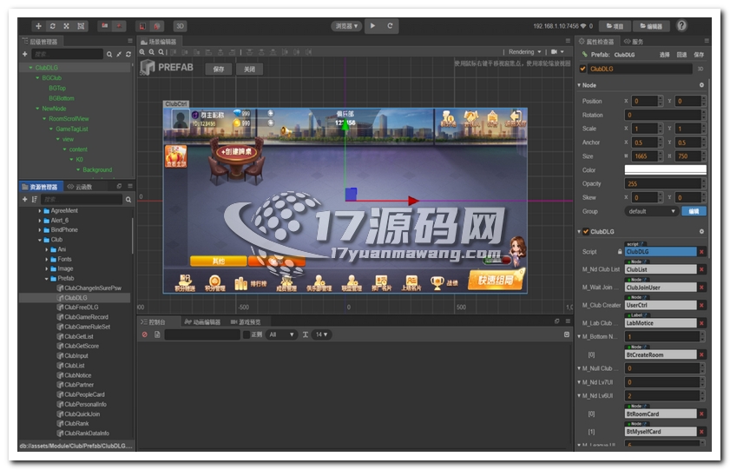The width and height of the screenshot is (730, 470).
Task: Click the PREFAB save button
Action: coord(219,69)
